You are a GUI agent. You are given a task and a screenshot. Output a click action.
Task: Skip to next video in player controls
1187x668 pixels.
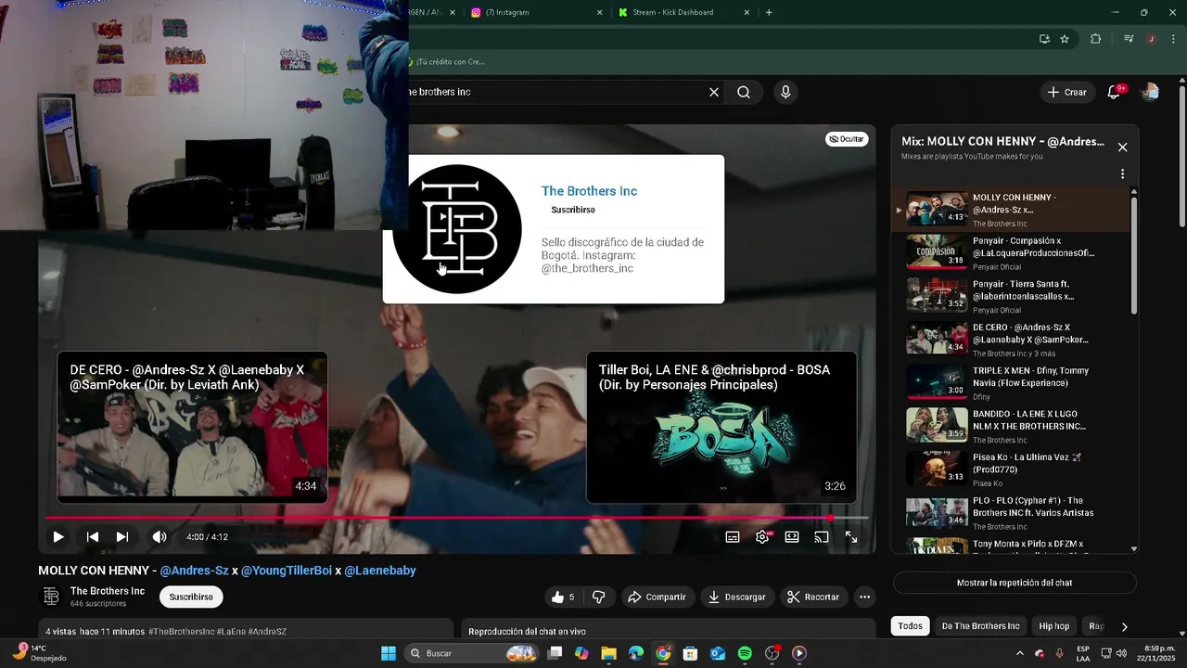coord(122,537)
